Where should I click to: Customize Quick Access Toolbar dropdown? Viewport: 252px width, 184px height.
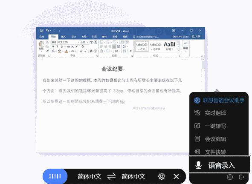pos(59,31)
